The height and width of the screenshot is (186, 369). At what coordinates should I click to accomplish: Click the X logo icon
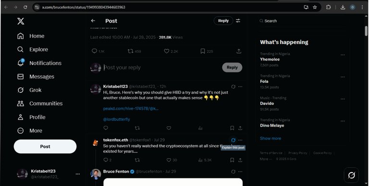[x=21, y=22]
